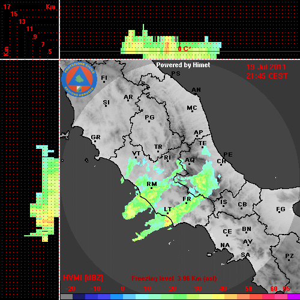
Task: Click the Powered by Himet text
Action: point(183,65)
